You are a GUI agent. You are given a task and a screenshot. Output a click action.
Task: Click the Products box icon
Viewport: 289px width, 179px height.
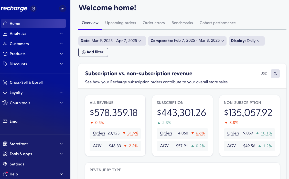click(x=5, y=54)
